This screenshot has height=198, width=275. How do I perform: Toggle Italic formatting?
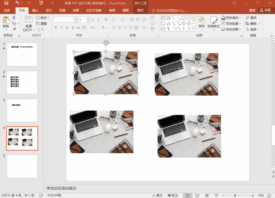click(x=61, y=28)
